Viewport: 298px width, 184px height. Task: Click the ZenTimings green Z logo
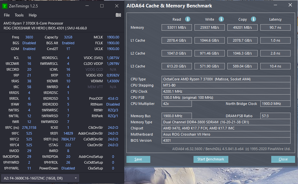click(5, 6)
